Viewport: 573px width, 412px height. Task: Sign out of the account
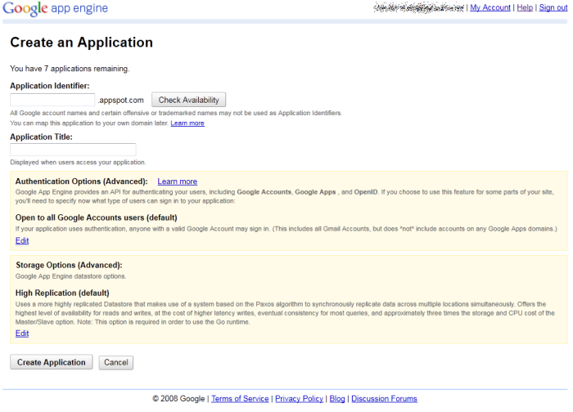point(553,7)
